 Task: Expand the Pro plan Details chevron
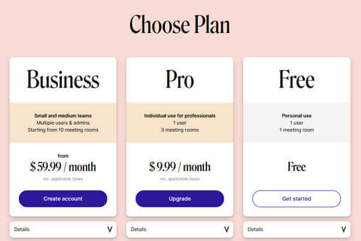226,229
